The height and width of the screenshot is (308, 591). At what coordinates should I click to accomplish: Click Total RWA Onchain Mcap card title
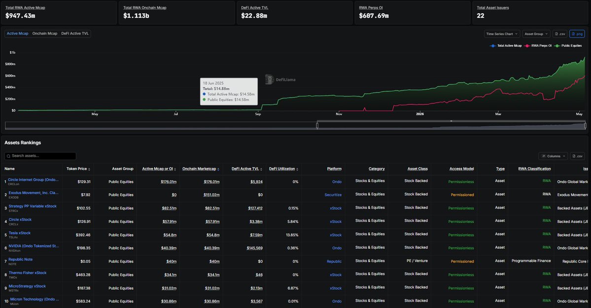(x=145, y=7)
